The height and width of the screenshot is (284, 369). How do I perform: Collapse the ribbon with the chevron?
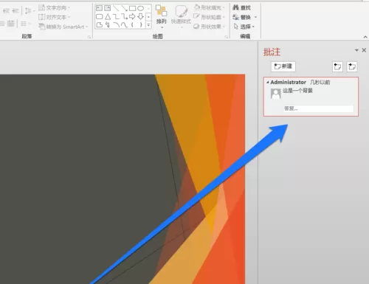(x=365, y=37)
